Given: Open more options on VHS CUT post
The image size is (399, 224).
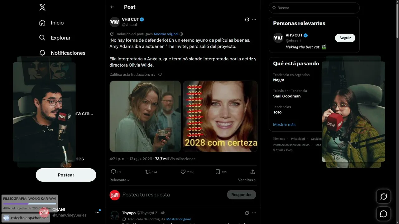Looking at the screenshot, I should tap(254, 19).
